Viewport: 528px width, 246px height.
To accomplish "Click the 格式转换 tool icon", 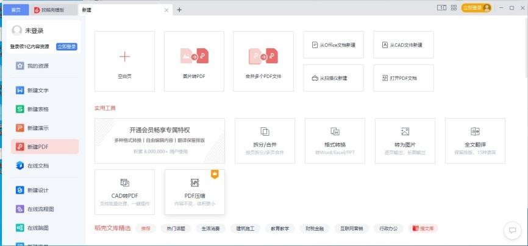I will coord(335,132).
